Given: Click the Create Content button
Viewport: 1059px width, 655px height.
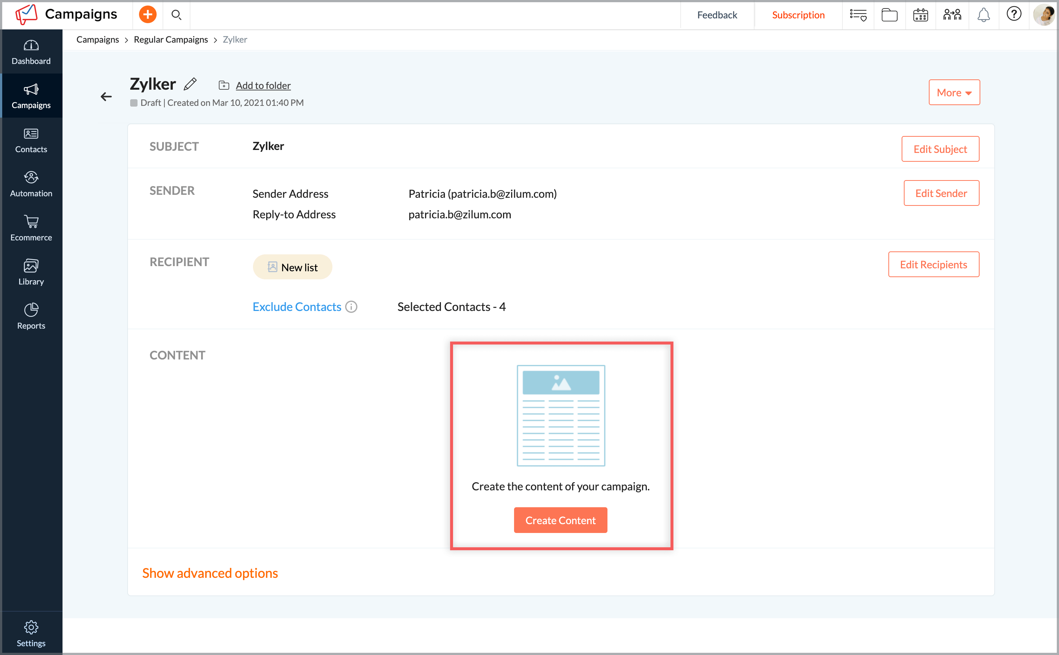Looking at the screenshot, I should click(x=560, y=520).
